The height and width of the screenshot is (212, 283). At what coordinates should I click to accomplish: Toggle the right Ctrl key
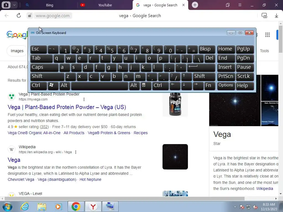pyautogui.click(x=161, y=86)
